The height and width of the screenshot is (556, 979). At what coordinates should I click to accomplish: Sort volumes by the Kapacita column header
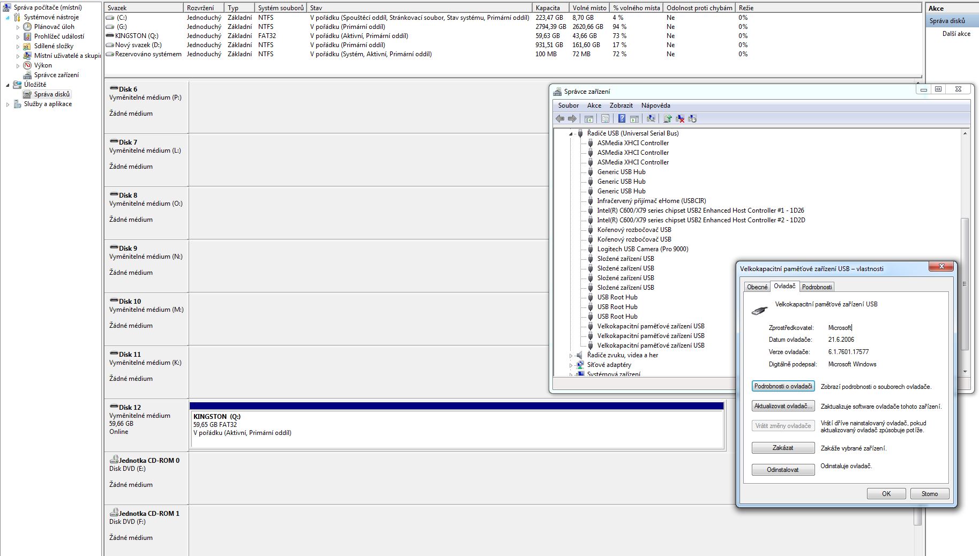(x=551, y=8)
